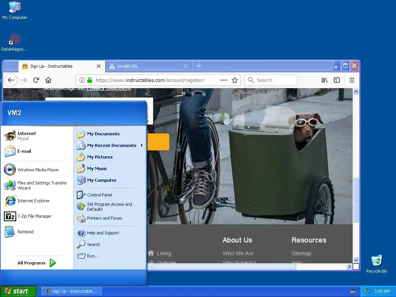Bookmark this page with star icon

[235, 80]
